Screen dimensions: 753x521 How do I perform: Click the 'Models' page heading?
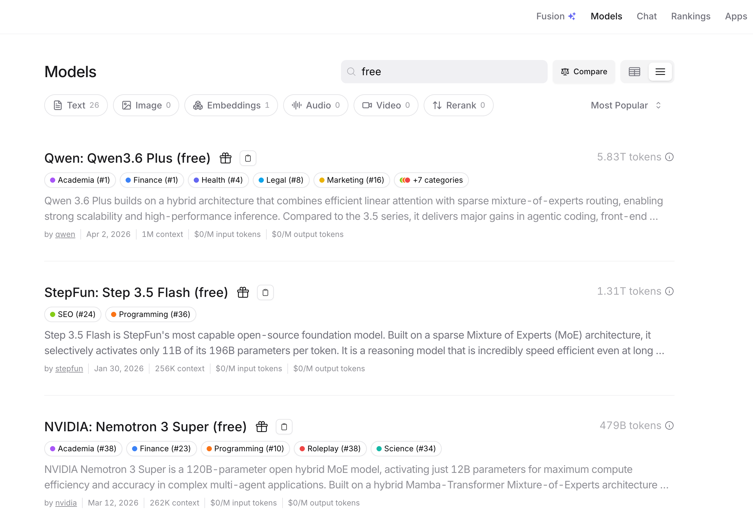(70, 72)
